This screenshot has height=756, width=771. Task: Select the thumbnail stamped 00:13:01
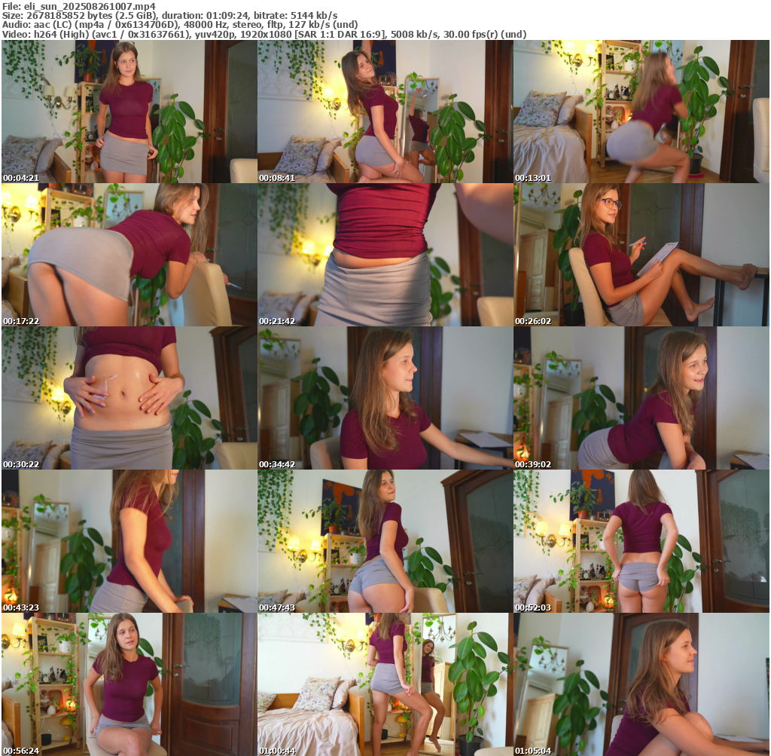641,112
